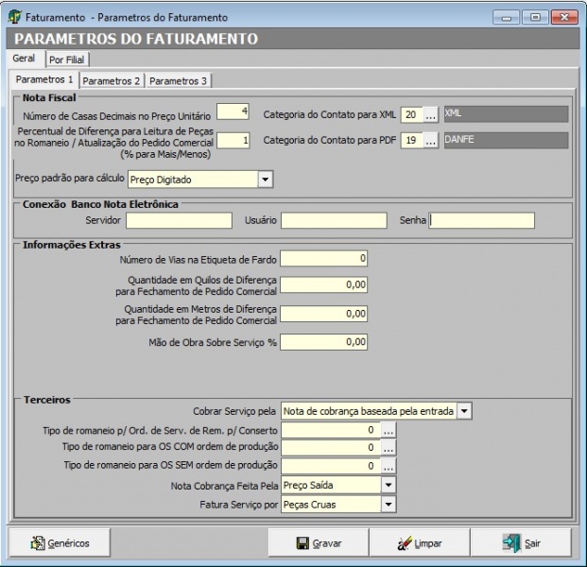Open lookup for OS SEM ordem de produção
Screen dimensions: 587x567
(388, 466)
